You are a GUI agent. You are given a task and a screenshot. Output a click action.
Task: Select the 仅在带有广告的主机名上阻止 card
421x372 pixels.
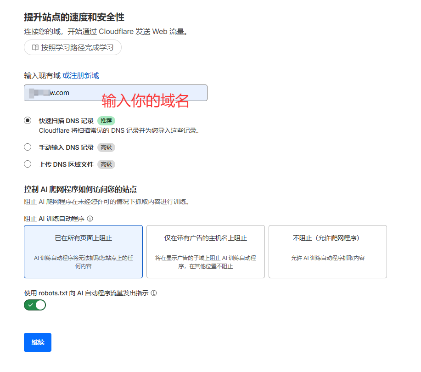(x=206, y=251)
